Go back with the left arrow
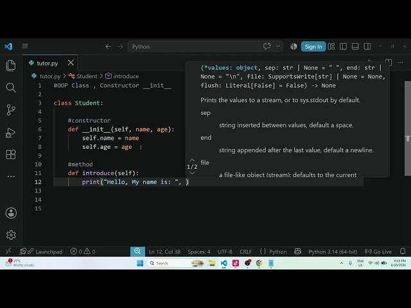This screenshot has height=308, width=411. click(x=108, y=47)
